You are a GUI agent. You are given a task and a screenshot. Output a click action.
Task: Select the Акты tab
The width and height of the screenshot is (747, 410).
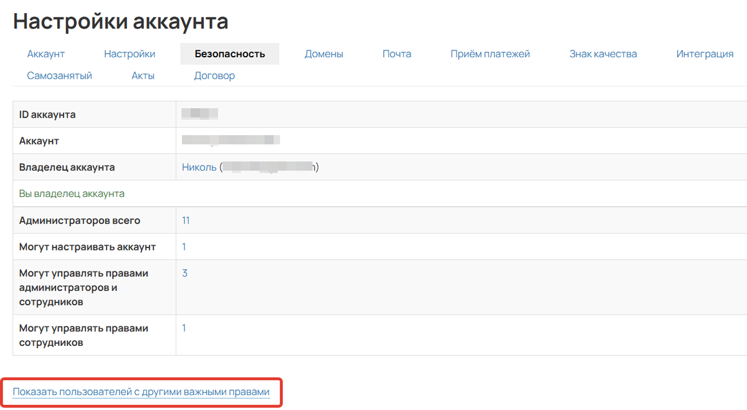click(x=143, y=75)
